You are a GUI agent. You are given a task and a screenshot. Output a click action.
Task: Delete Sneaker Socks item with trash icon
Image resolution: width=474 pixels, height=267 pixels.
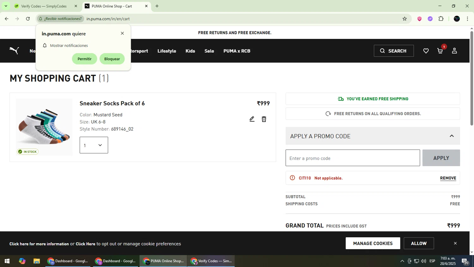264,119
